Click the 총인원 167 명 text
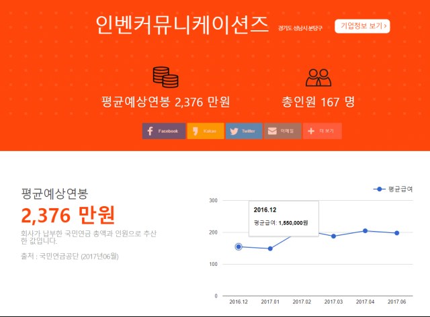 [318, 102]
